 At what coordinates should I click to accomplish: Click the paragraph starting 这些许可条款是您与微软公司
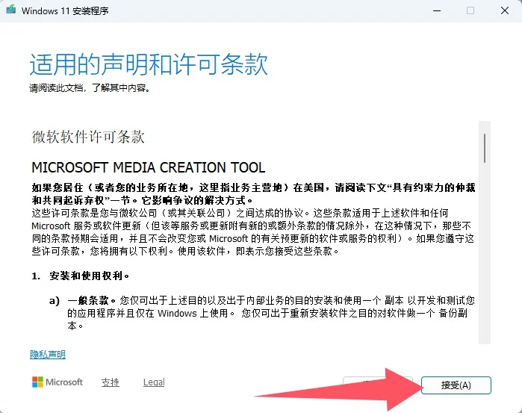(253, 232)
